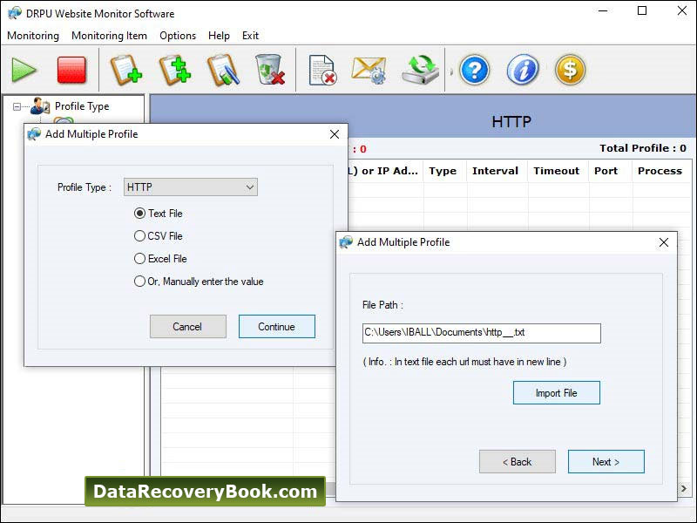Go back with the < Back button
697x523 pixels.
(518, 462)
